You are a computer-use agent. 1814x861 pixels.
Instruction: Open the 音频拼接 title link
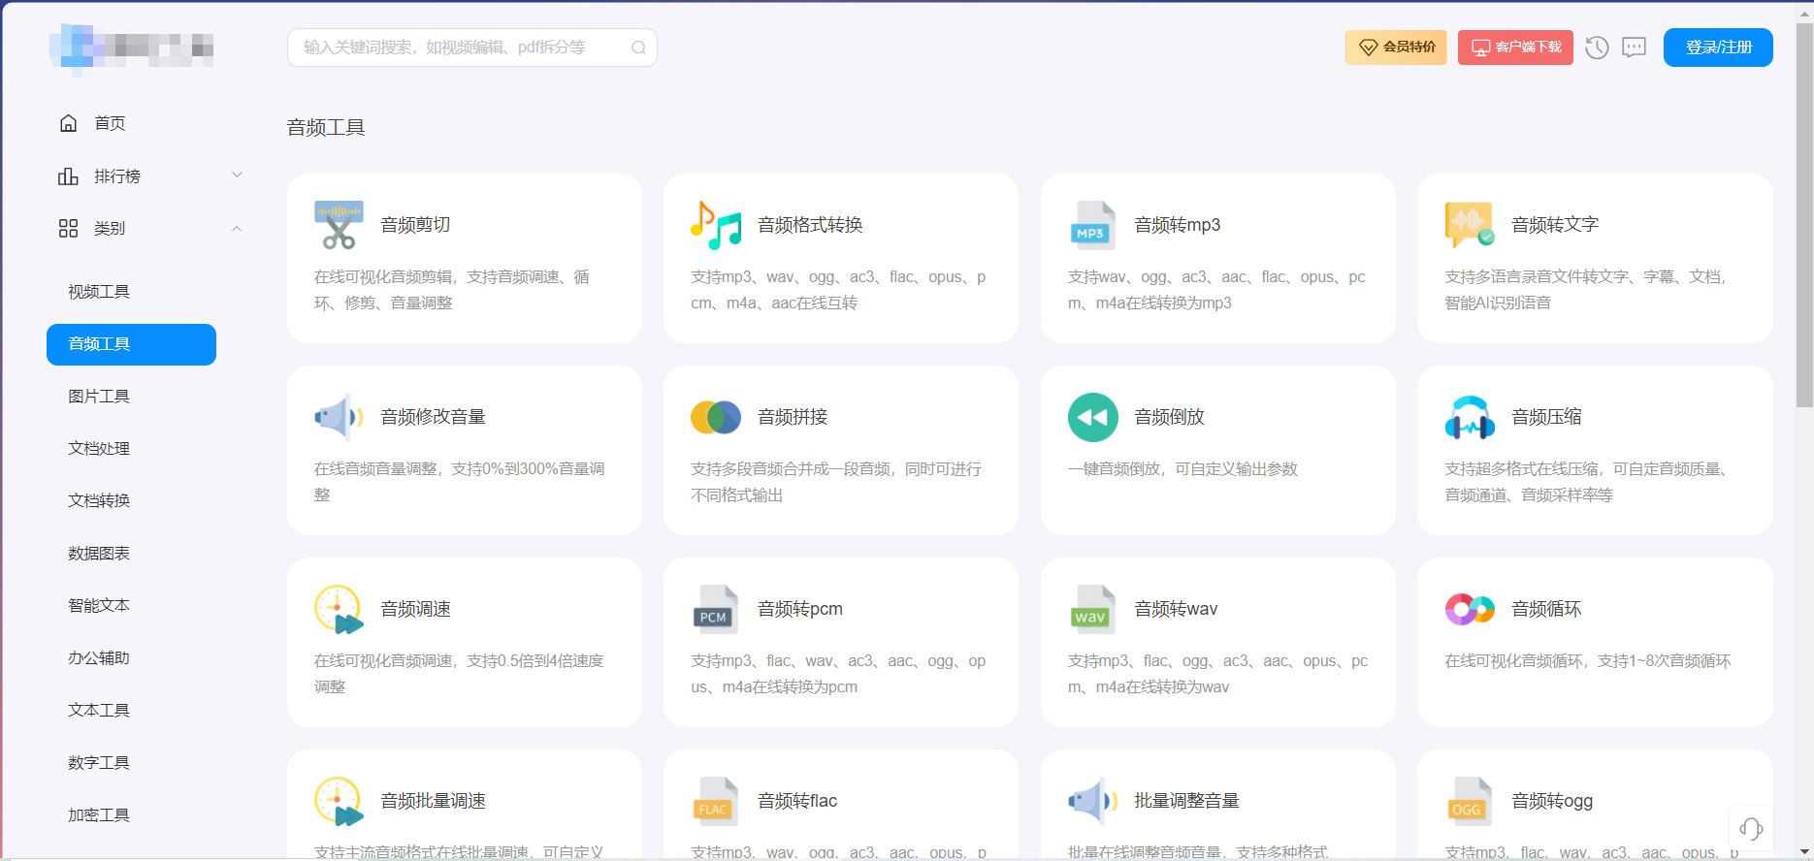tap(793, 417)
